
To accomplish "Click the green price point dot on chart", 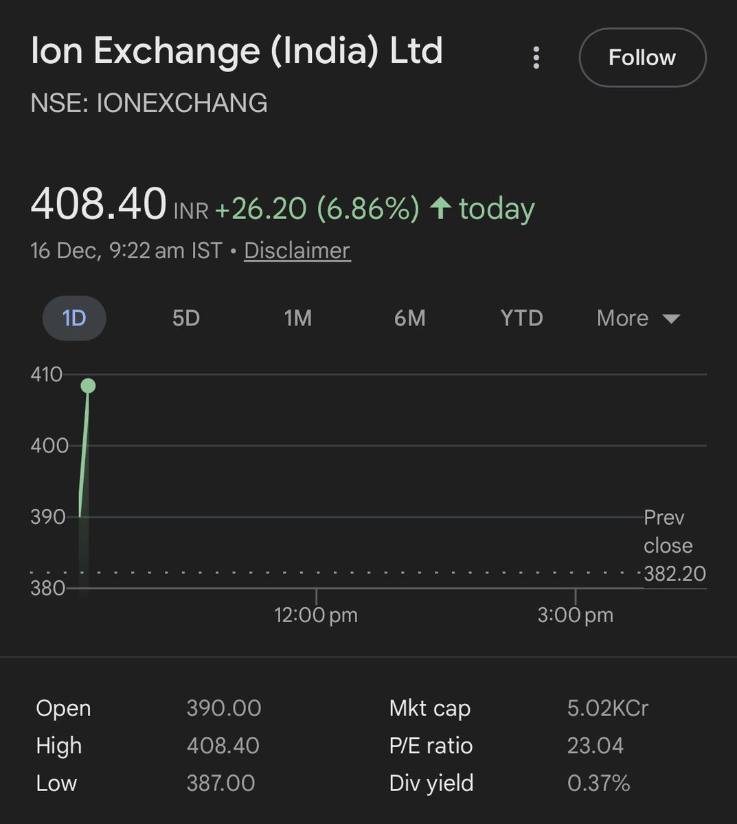I will click(88, 386).
